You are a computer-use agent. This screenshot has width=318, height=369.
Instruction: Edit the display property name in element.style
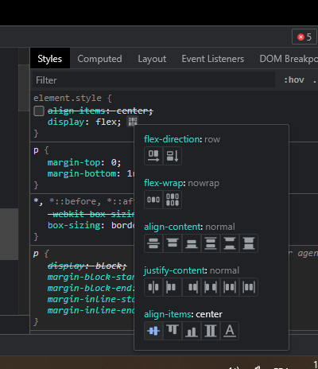coord(66,122)
